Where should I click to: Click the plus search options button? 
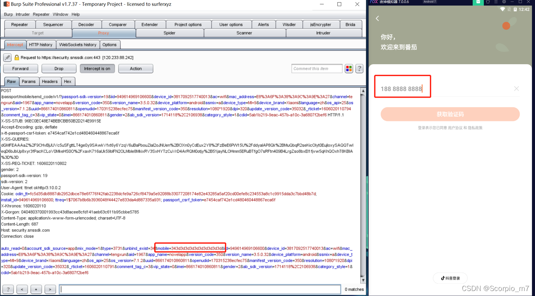coord(36,289)
